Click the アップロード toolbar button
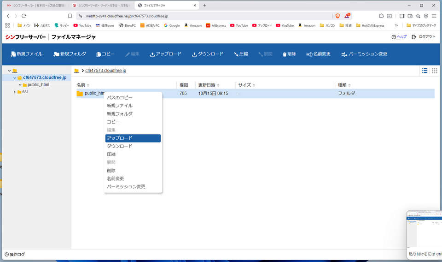 tap(166, 54)
